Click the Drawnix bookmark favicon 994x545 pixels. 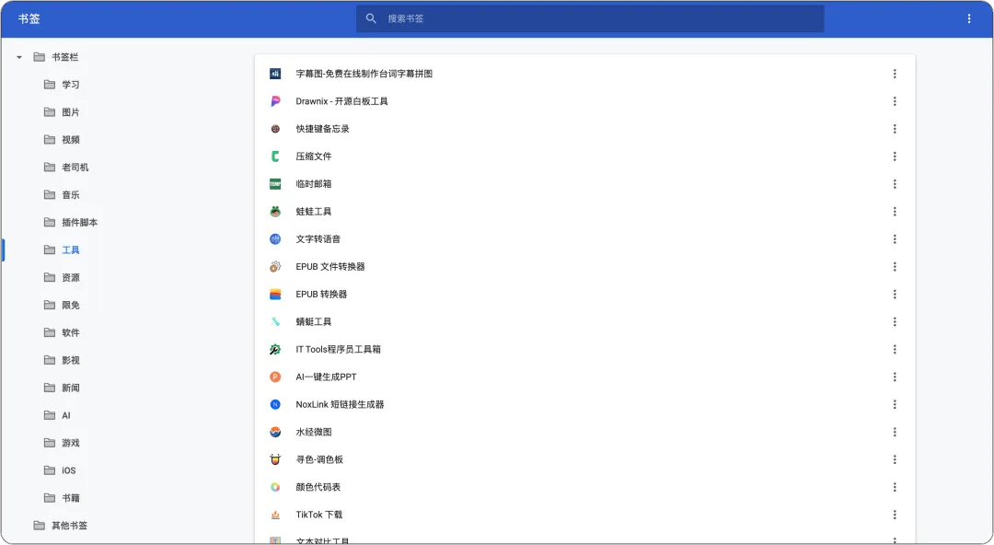point(275,101)
